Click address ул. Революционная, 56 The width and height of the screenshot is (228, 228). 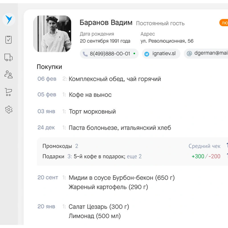(x=167, y=41)
